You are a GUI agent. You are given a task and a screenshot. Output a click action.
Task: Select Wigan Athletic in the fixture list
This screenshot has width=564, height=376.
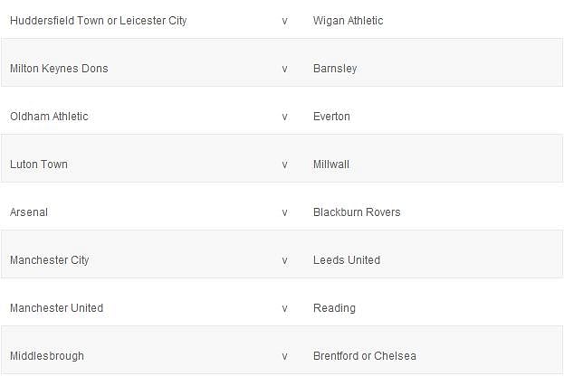[x=348, y=20]
